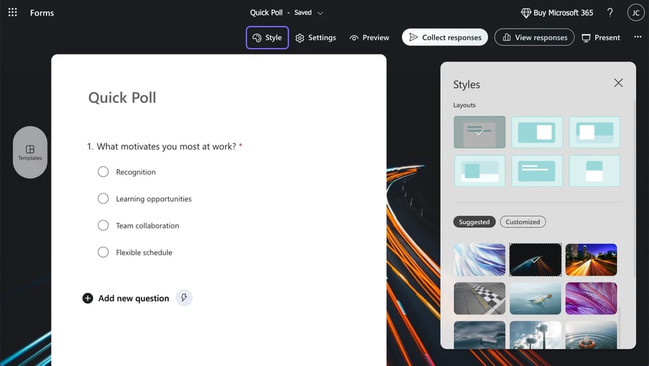Close the Styles panel

pos(618,83)
